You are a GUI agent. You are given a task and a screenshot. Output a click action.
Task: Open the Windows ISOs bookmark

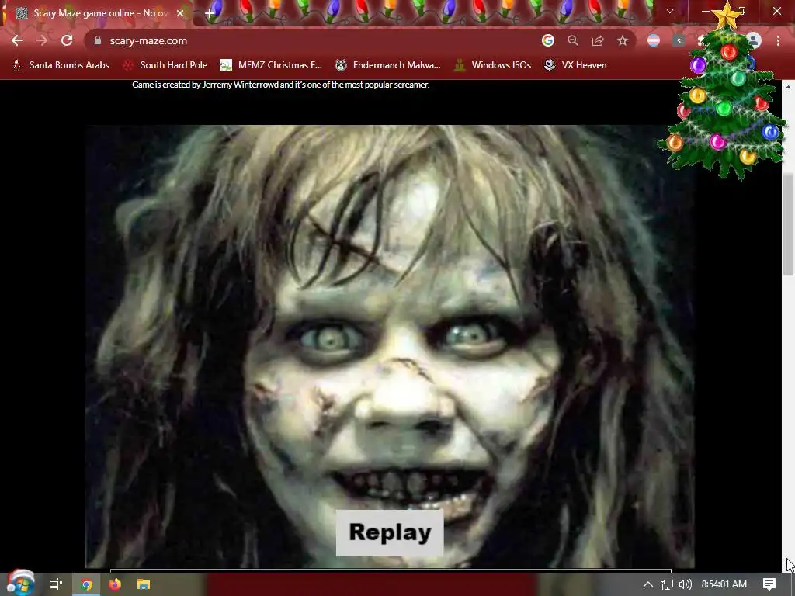[x=492, y=65]
